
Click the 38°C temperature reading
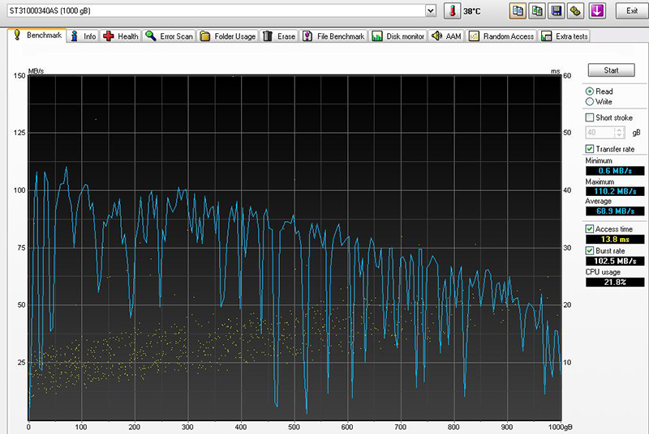[472, 11]
